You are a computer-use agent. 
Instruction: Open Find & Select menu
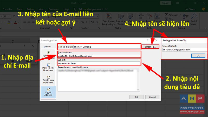[194, 20]
